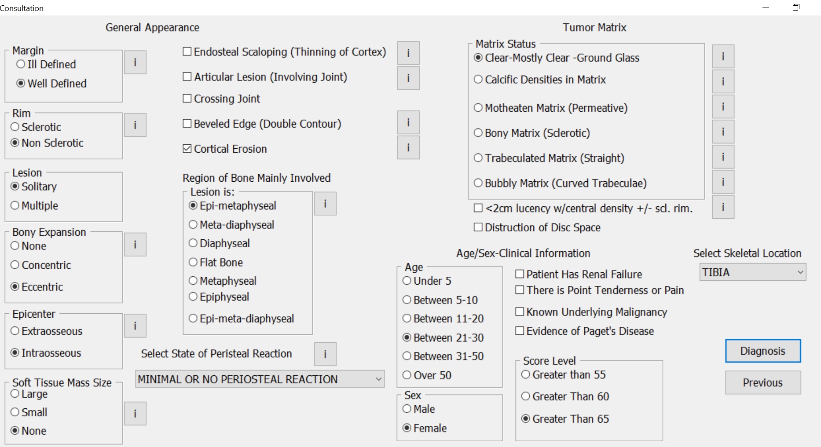Open info for Calcific Densities in Matrix
Screen dimensions: 821x447
[723, 81]
